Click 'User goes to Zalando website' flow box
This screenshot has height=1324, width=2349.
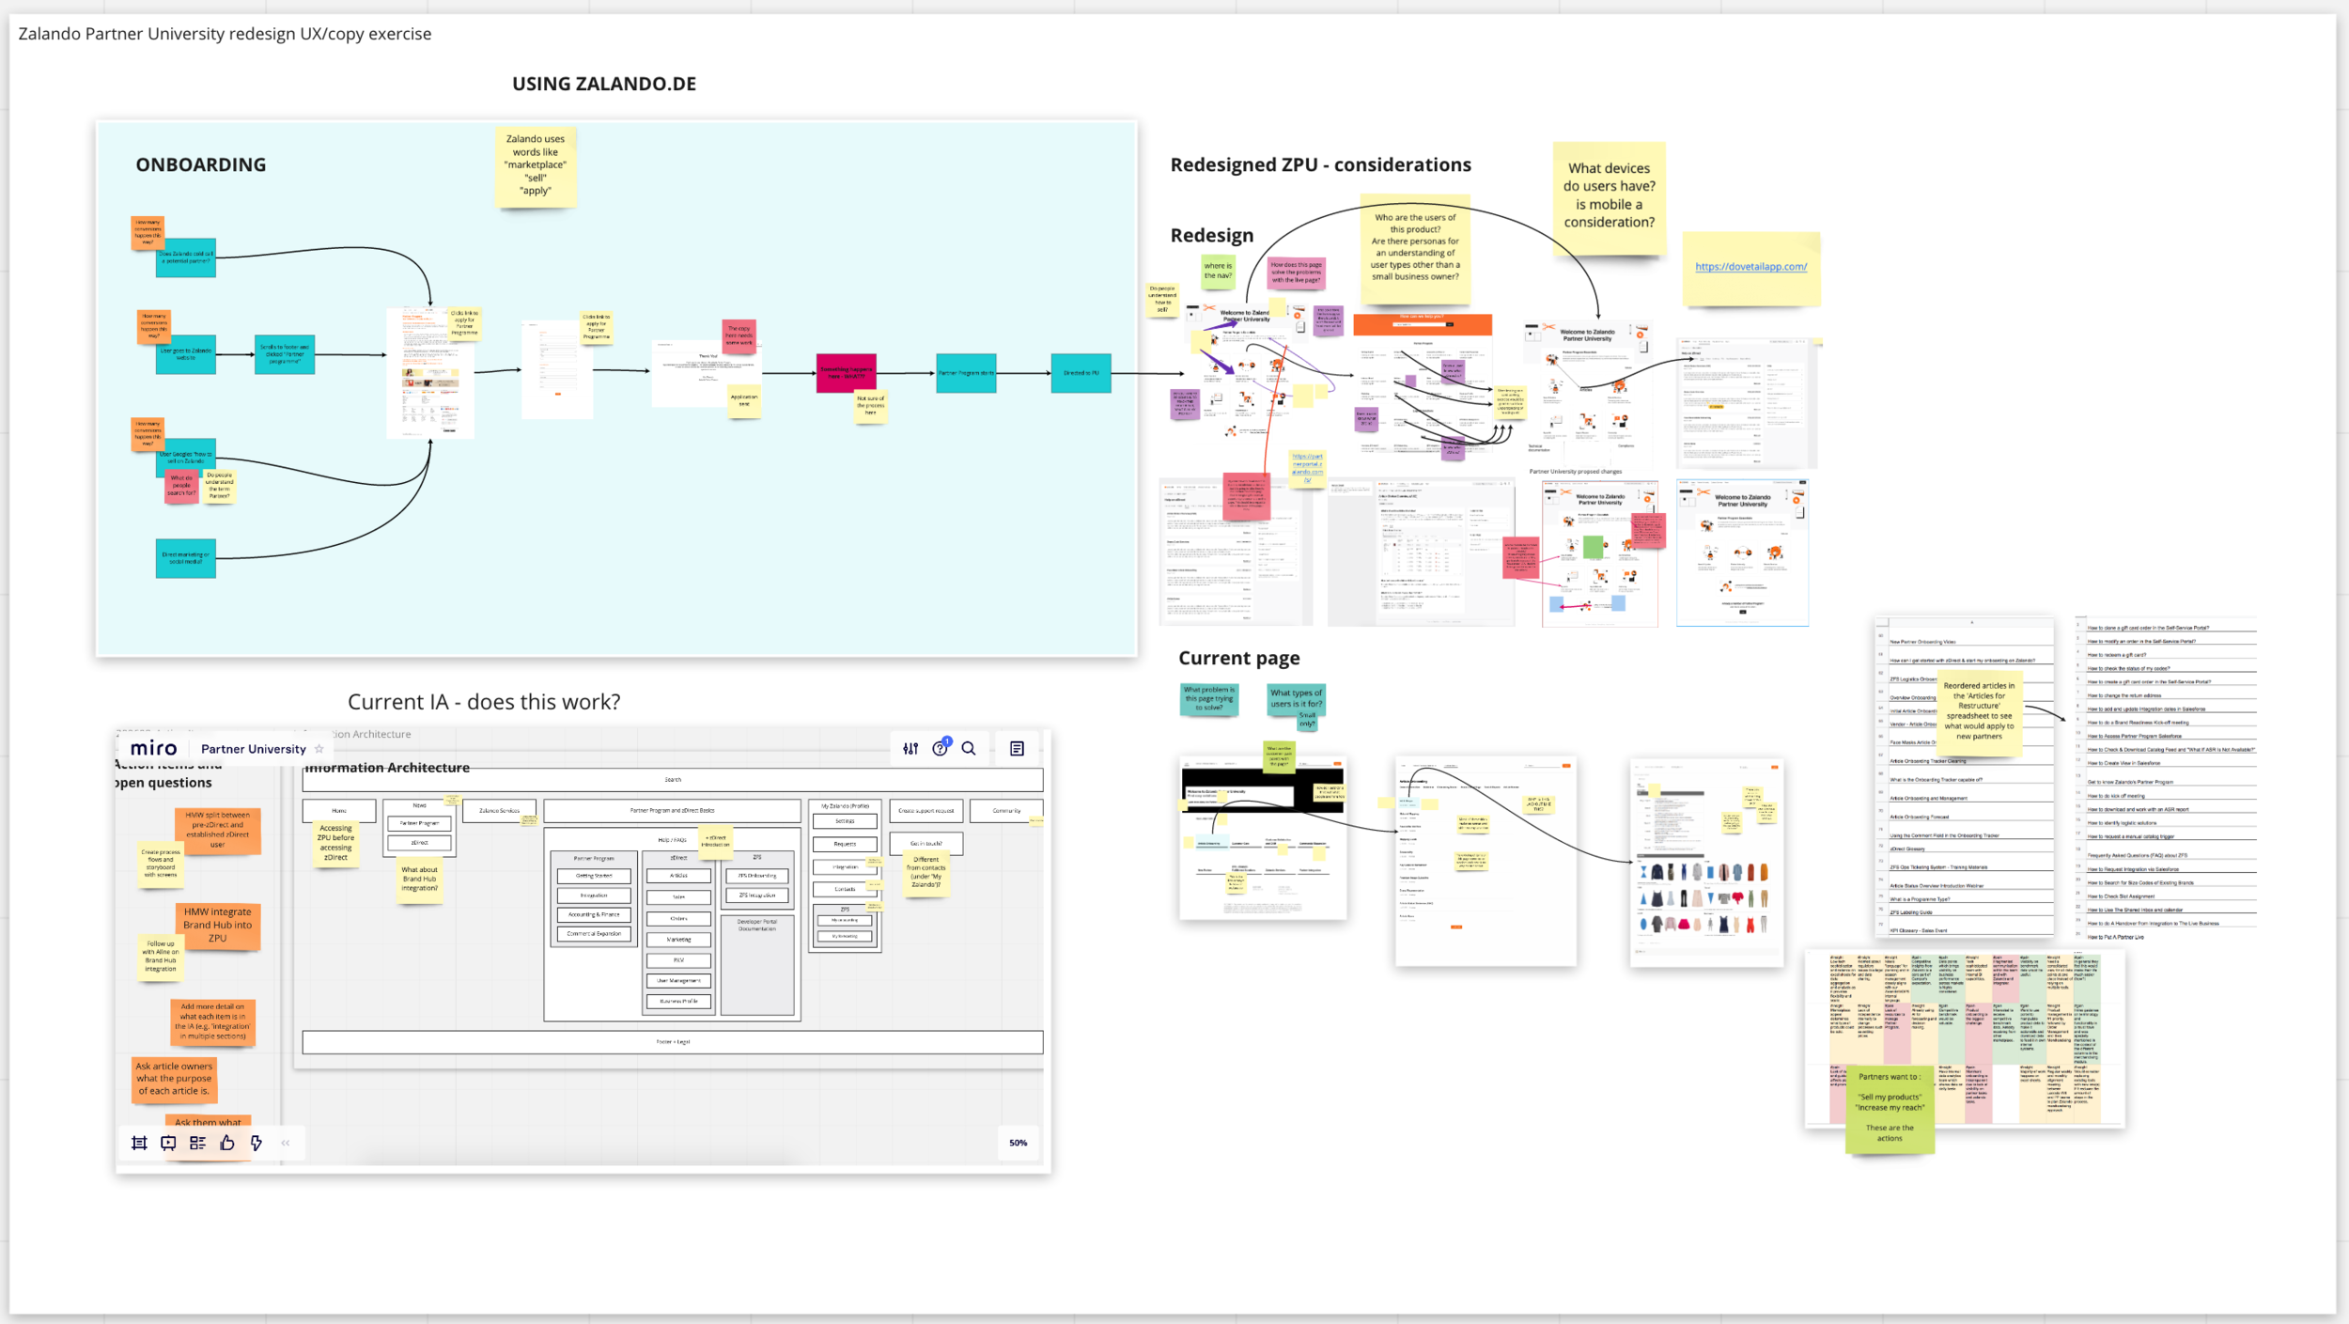click(185, 354)
